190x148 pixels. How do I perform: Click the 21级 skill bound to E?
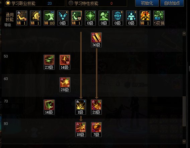(x=96, y=107)
